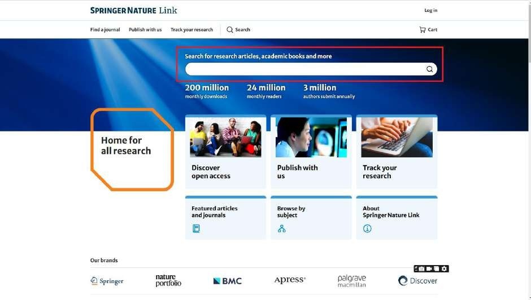This screenshot has height=300, width=531.
Task: Click the Log in link
Action: point(430,10)
